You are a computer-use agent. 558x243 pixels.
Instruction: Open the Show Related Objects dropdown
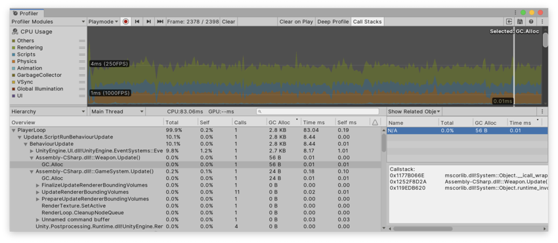(x=414, y=112)
